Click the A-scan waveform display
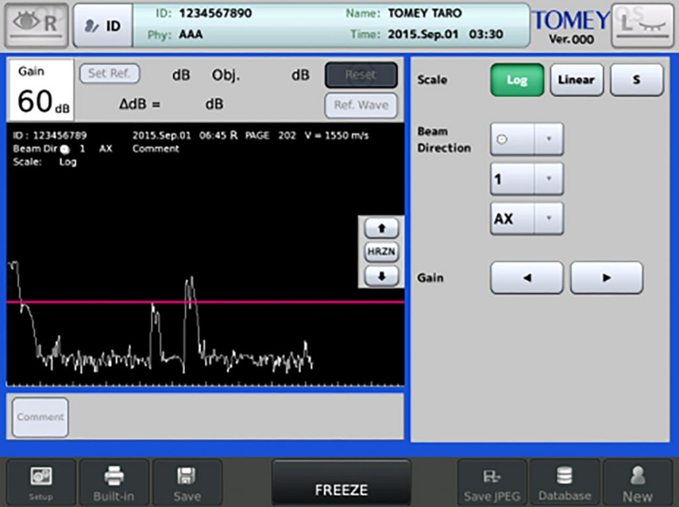Image resolution: width=679 pixels, height=507 pixels. (x=206, y=254)
